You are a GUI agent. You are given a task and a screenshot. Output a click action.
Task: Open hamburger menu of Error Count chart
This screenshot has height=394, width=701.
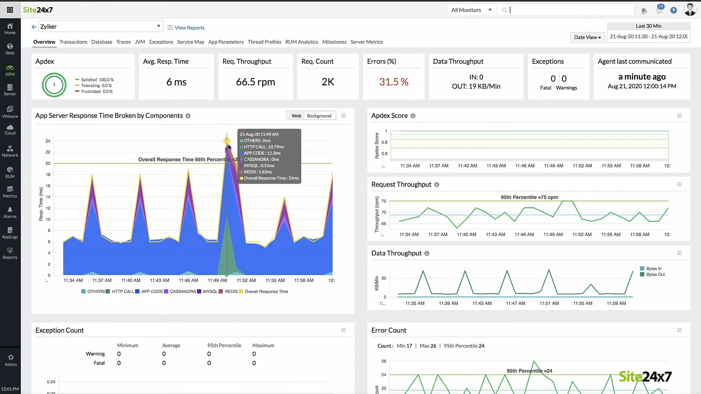pyautogui.click(x=679, y=331)
